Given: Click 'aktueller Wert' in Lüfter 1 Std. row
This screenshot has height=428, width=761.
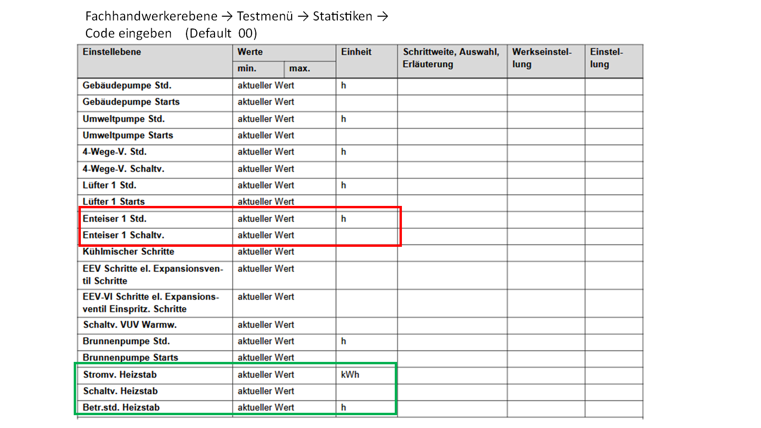Looking at the screenshot, I should pyautogui.click(x=266, y=185).
